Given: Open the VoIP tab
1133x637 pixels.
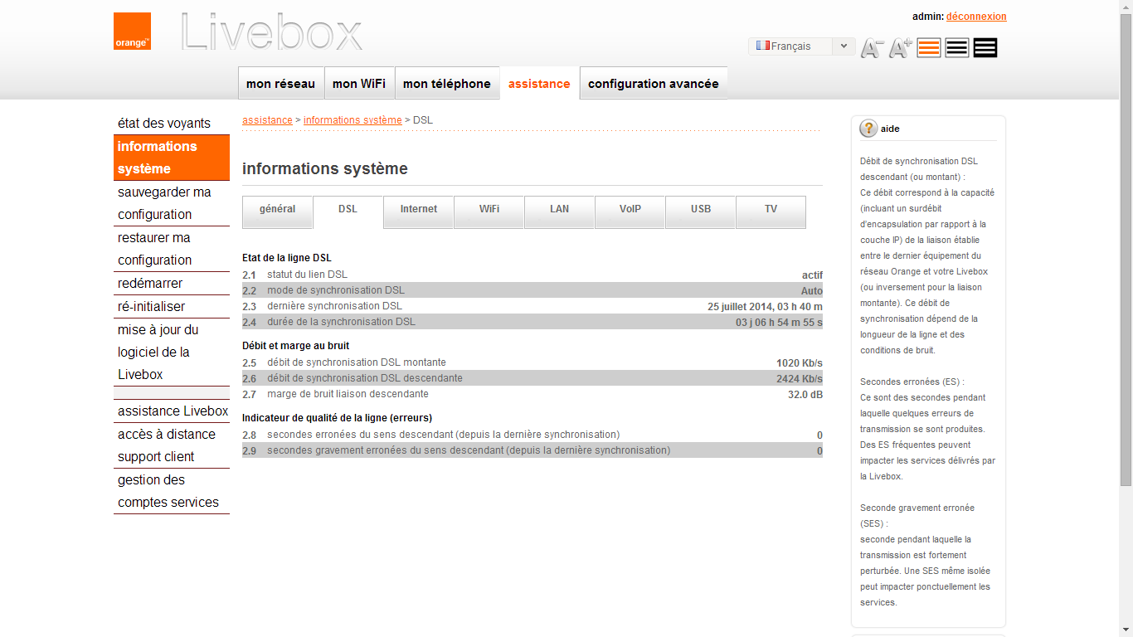Looking at the screenshot, I should pos(630,212).
